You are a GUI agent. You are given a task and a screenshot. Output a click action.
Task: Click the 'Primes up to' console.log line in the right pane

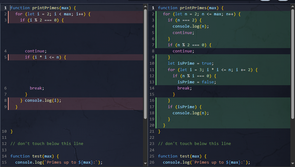207,162
